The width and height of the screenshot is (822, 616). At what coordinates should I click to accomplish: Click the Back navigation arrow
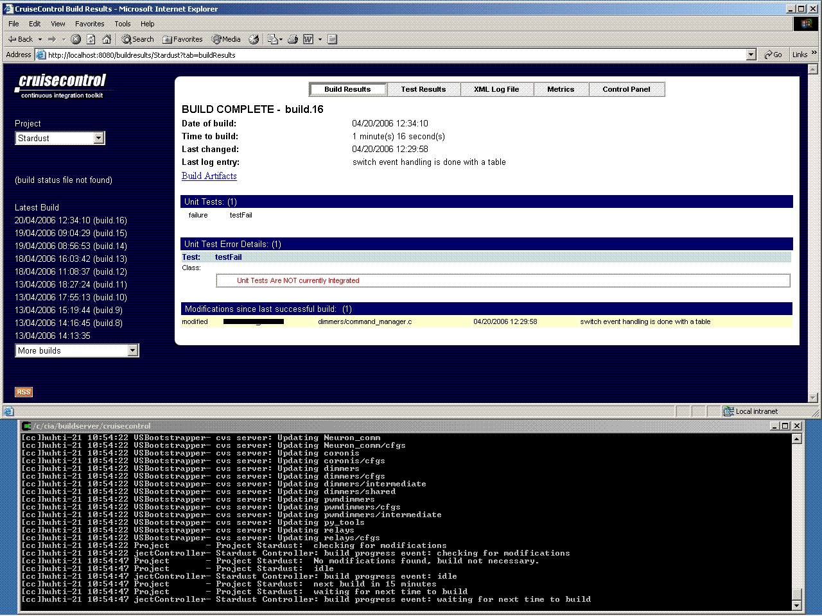[20, 39]
